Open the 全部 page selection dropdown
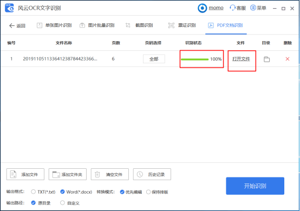This screenshot has height=211, width=300. pos(154,59)
